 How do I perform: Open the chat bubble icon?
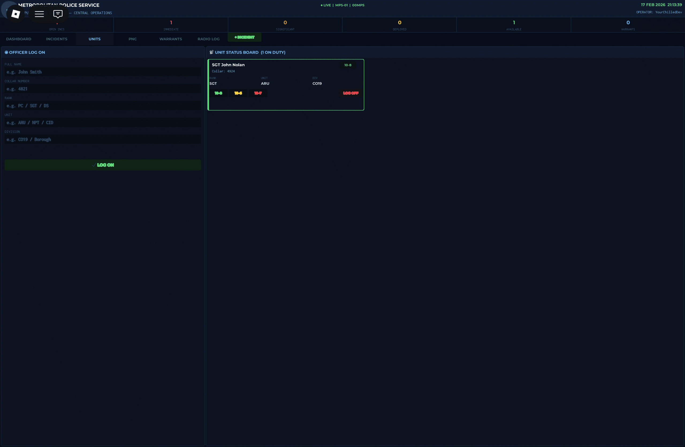click(58, 14)
